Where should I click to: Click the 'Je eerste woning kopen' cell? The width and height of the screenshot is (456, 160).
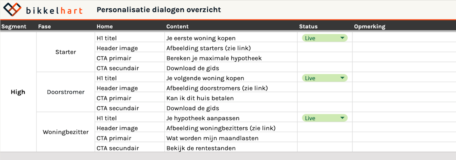click(x=231, y=38)
